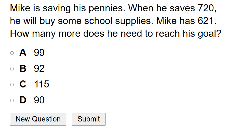Image resolution: width=228 pixels, height=132 pixels.
Task: Click the word "pennies" in the question
Action: coord(106,8)
